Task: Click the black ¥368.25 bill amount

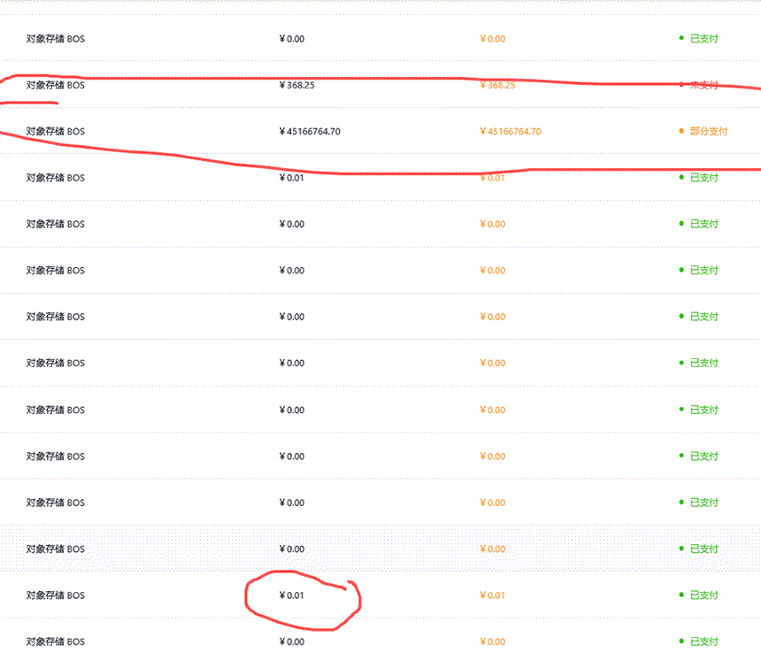Action: pyautogui.click(x=297, y=86)
